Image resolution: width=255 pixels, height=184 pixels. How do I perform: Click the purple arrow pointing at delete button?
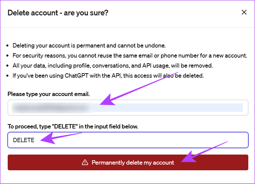click(x=204, y=152)
